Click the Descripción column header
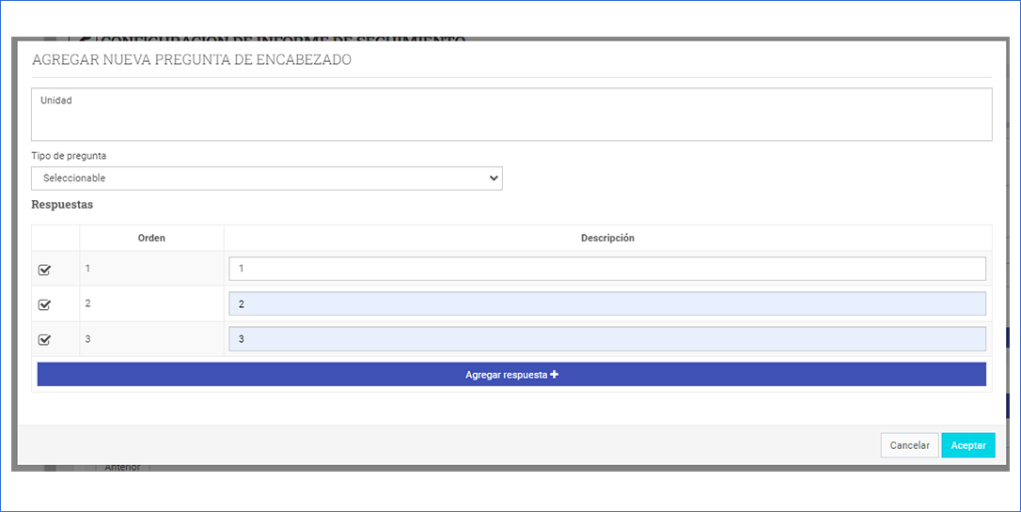The width and height of the screenshot is (1021, 512). (x=607, y=239)
